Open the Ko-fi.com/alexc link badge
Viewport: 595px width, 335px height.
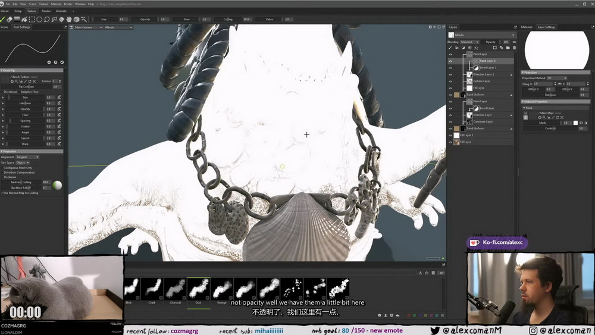coord(497,242)
